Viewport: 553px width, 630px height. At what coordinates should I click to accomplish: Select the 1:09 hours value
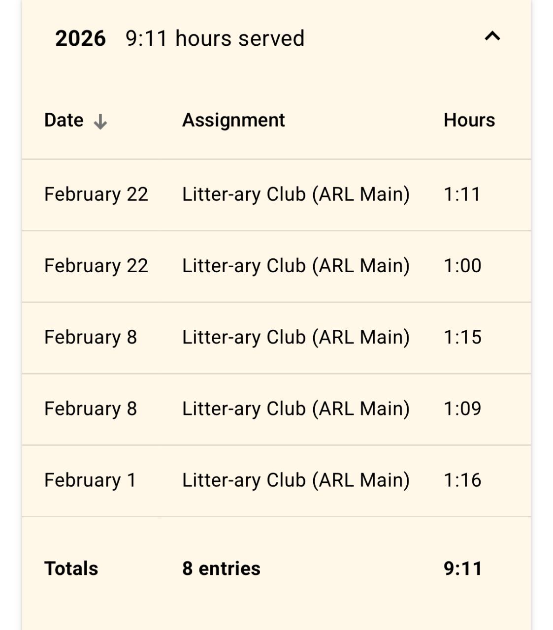(x=462, y=409)
